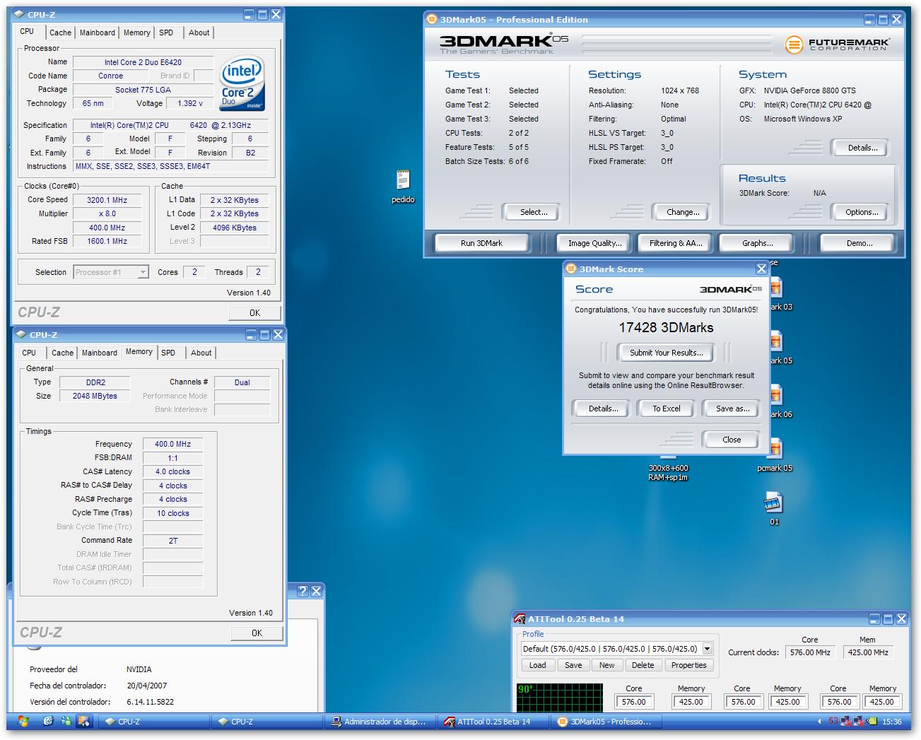Open the Image Quality... settings

595,243
